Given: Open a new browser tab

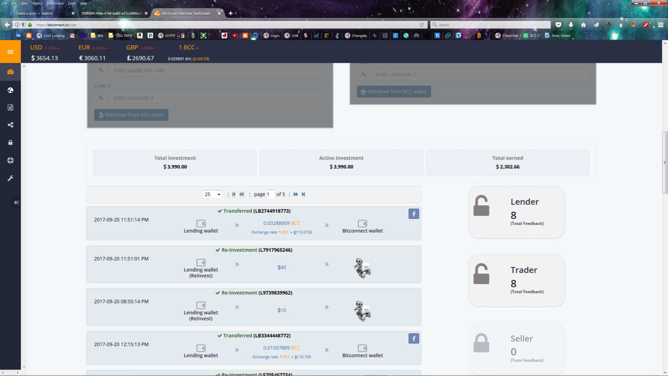Looking at the screenshot, I should (x=231, y=13).
